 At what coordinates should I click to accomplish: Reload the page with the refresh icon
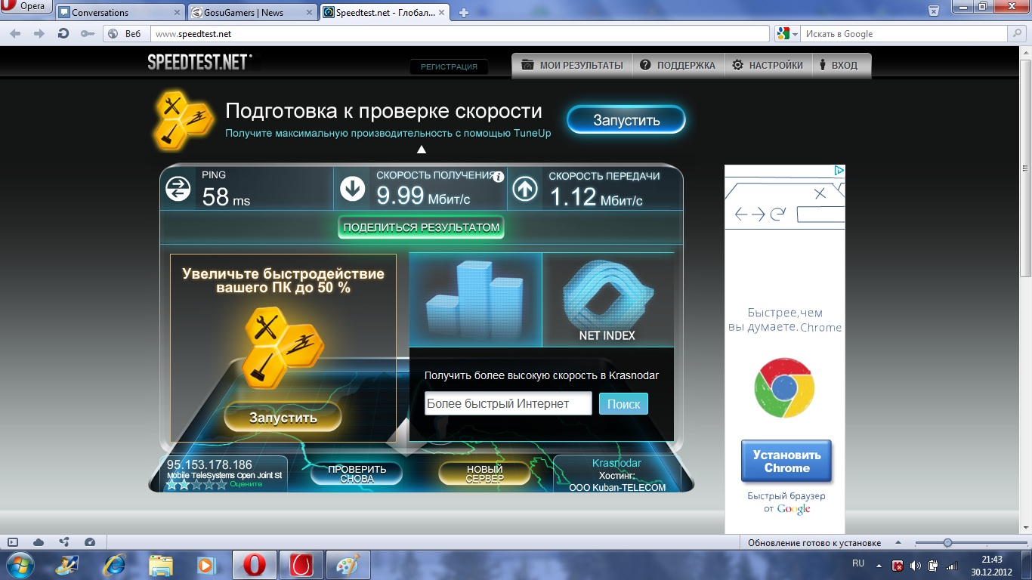pos(63,34)
